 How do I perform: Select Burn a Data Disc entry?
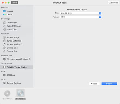pyautogui.click(x=14, y=41)
